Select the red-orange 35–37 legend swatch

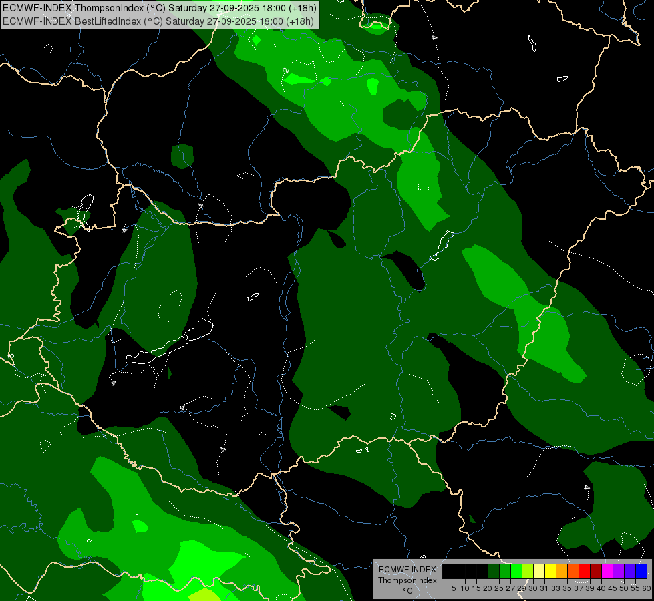(573, 572)
